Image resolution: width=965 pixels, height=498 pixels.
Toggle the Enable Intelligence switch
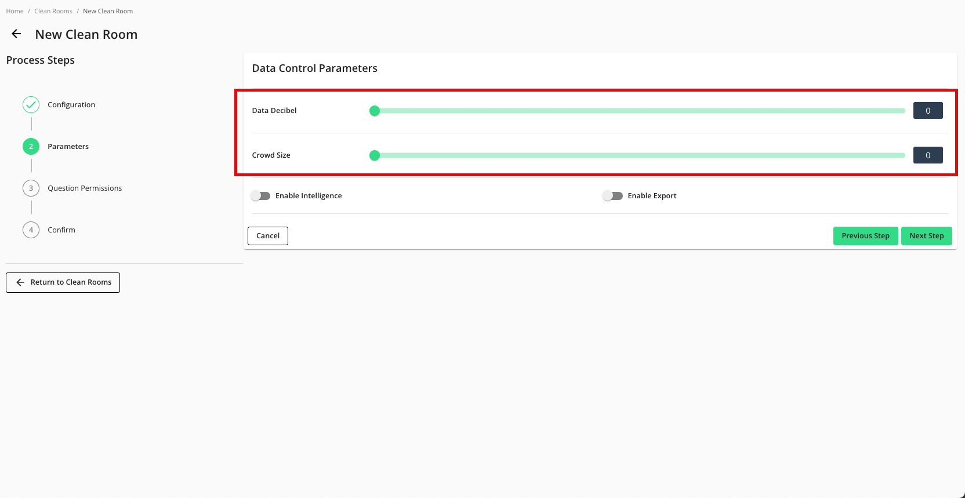tap(261, 196)
